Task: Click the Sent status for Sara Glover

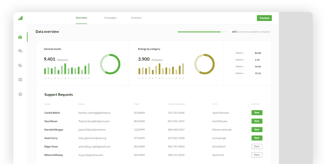Action: point(257,121)
